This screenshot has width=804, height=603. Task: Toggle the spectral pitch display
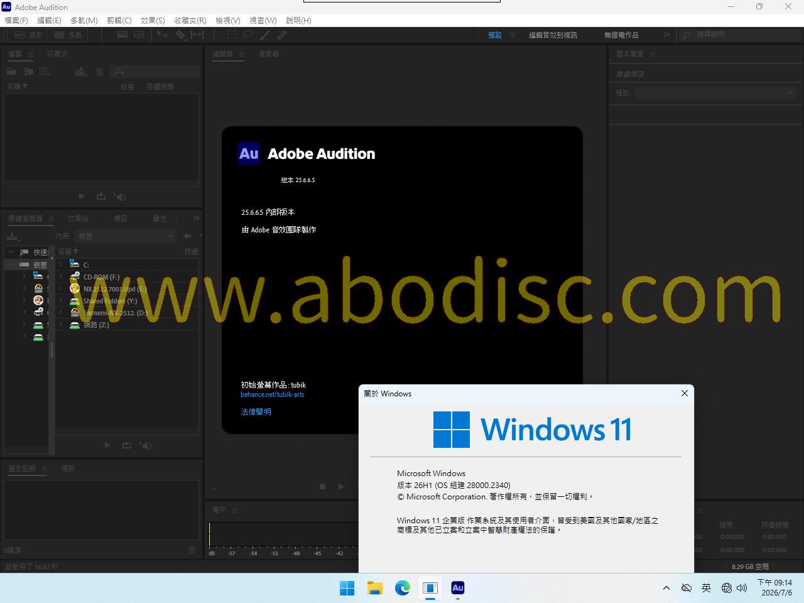[x=139, y=35]
